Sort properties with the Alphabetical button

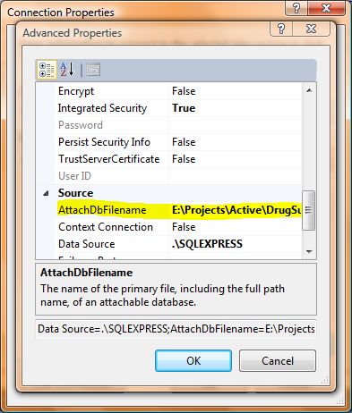point(67,70)
